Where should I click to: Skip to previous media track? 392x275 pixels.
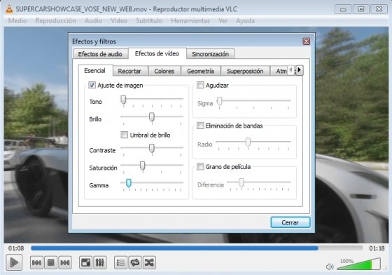pos(36,262)
